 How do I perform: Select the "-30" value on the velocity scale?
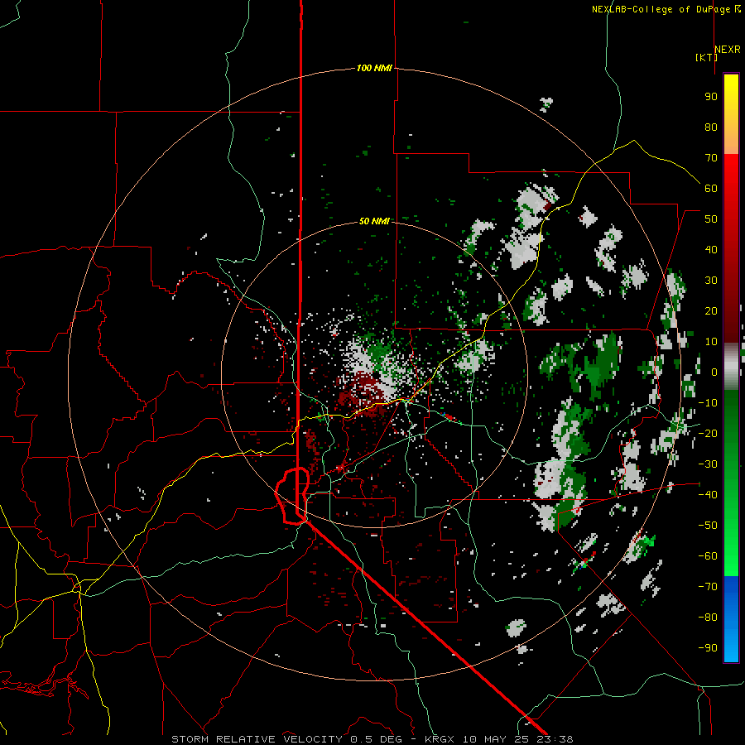point(708,464)
